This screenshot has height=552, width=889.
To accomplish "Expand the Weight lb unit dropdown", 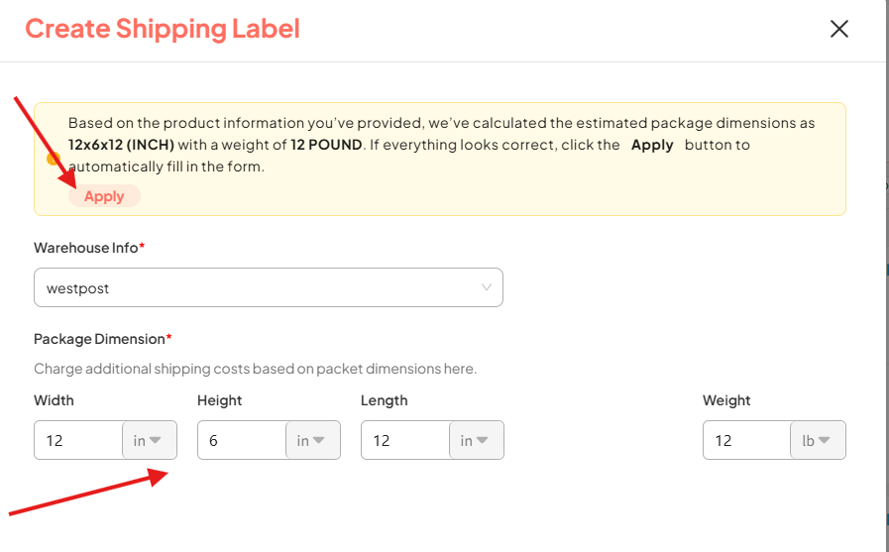I will [x=818, y=440].
